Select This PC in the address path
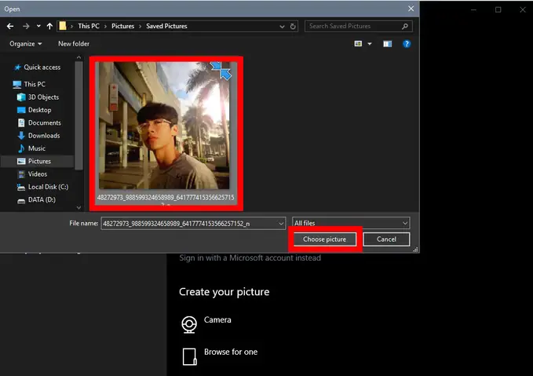This screenshot has width=533, height=376. (89, 26)
